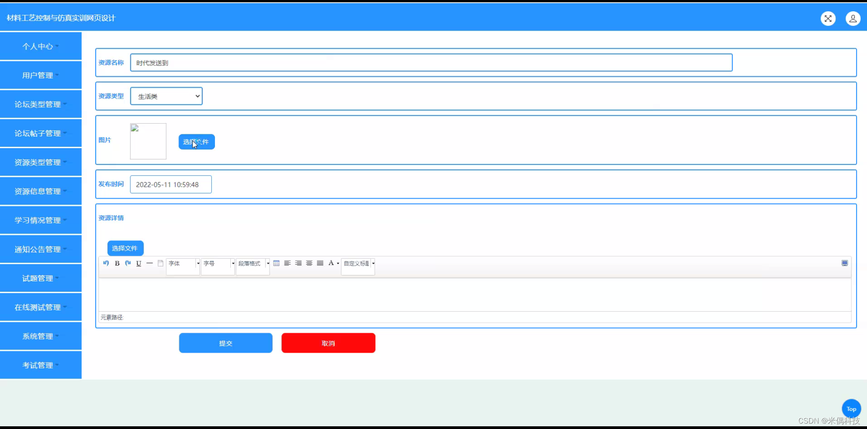
Task: Click the blank page icon in the editor toolbar
Action: pyautogui.click(x=160, y=263)
